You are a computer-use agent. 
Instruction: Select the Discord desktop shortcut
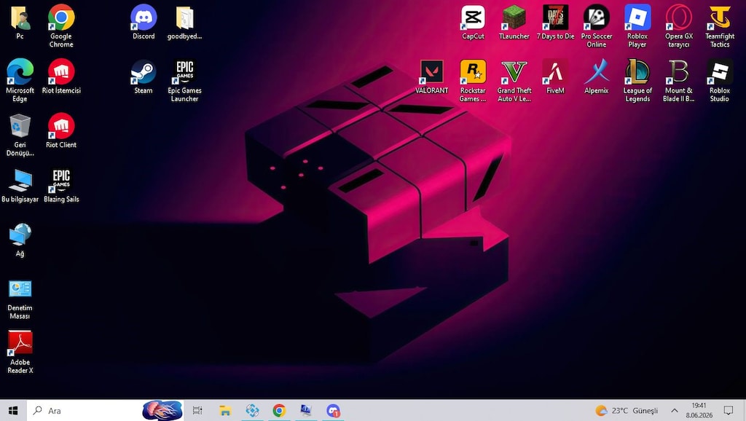tap(144, 23)
